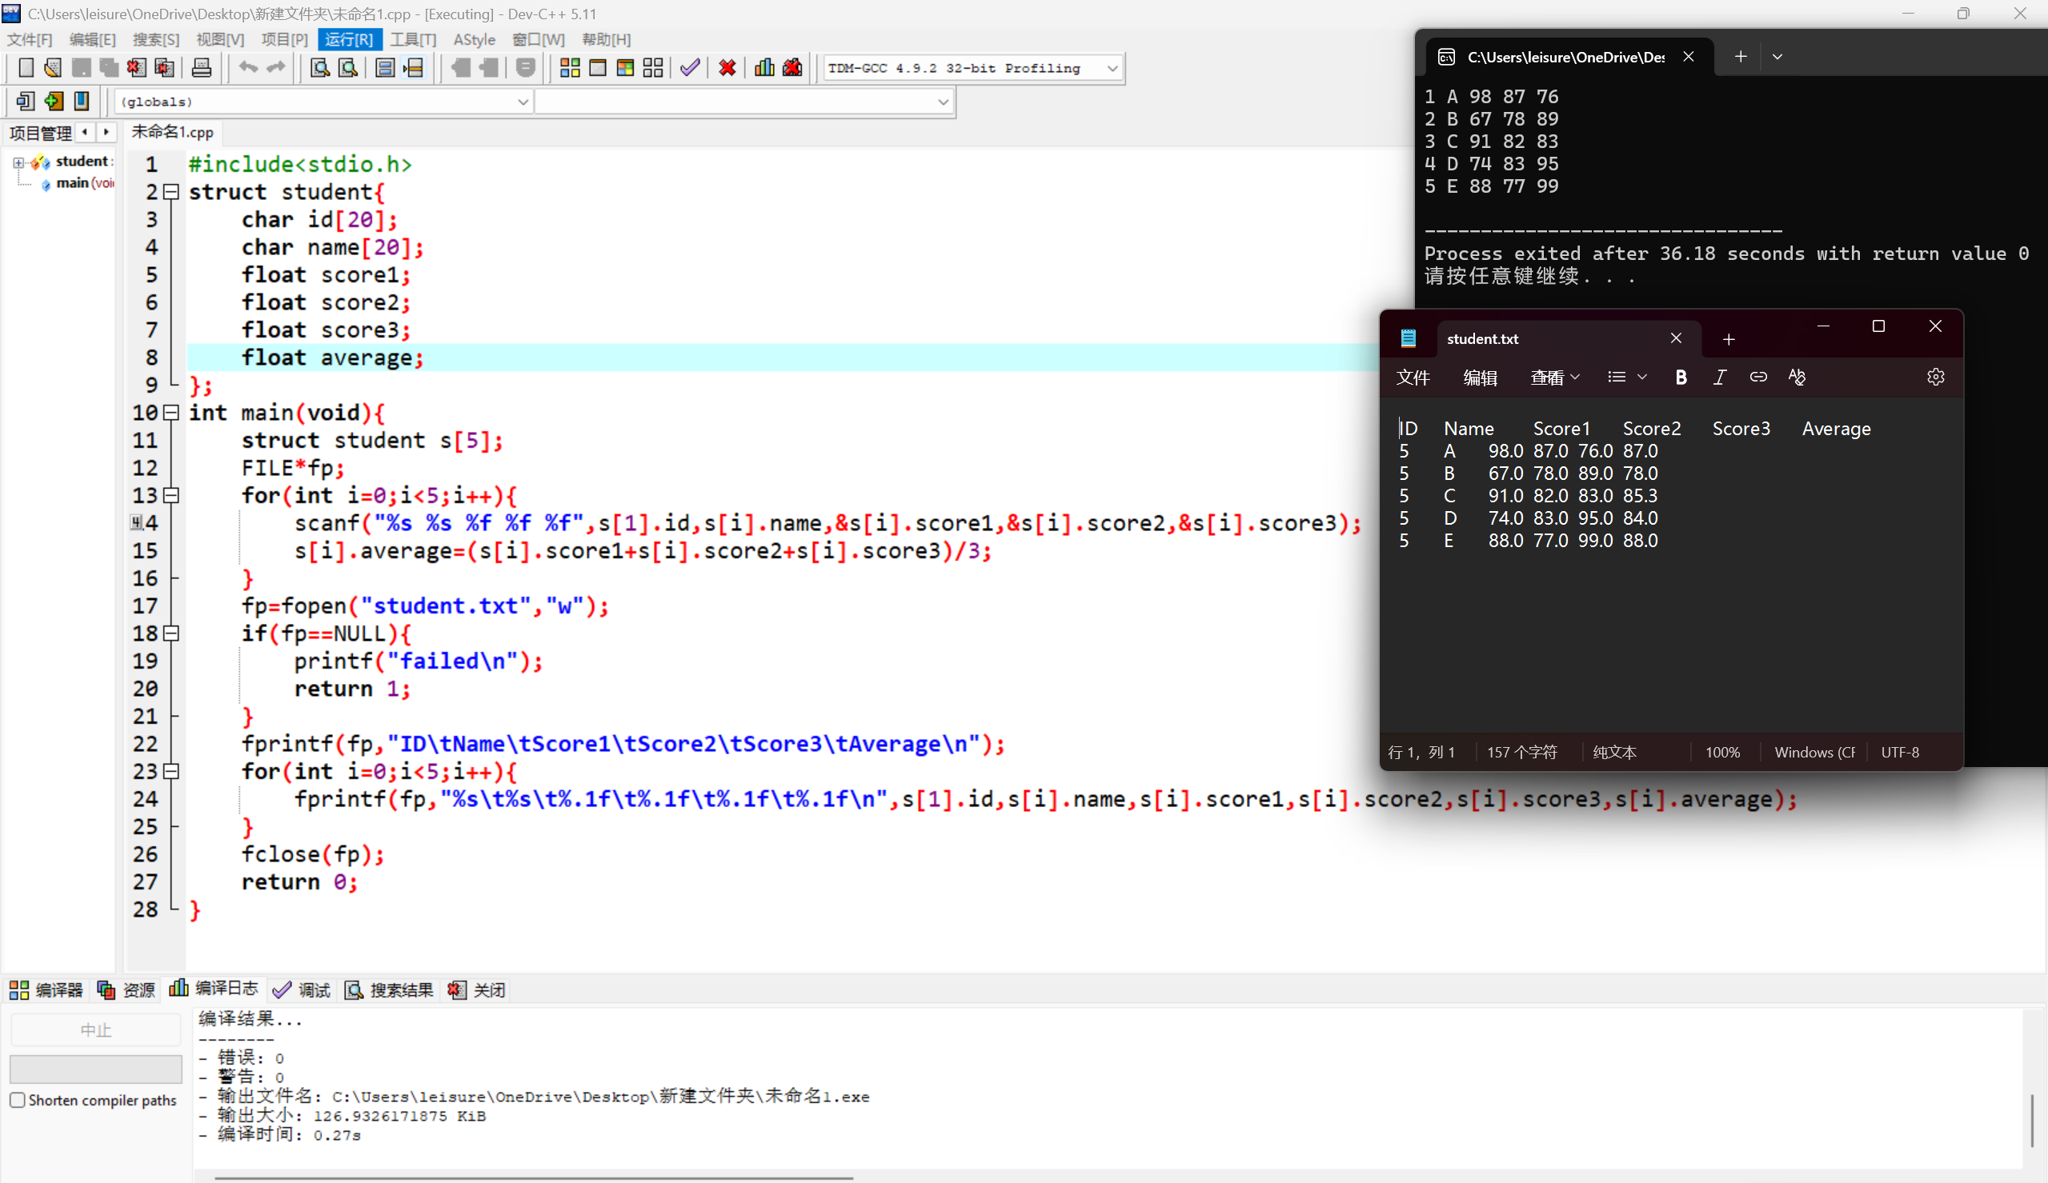Click the compile log horizontal scrollbar

pos(533,1177)
